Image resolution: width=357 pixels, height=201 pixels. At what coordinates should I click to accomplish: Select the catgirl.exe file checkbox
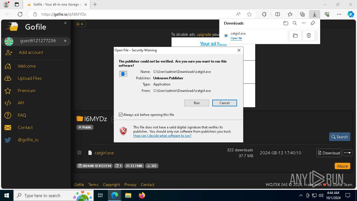(x=79, y=153)
